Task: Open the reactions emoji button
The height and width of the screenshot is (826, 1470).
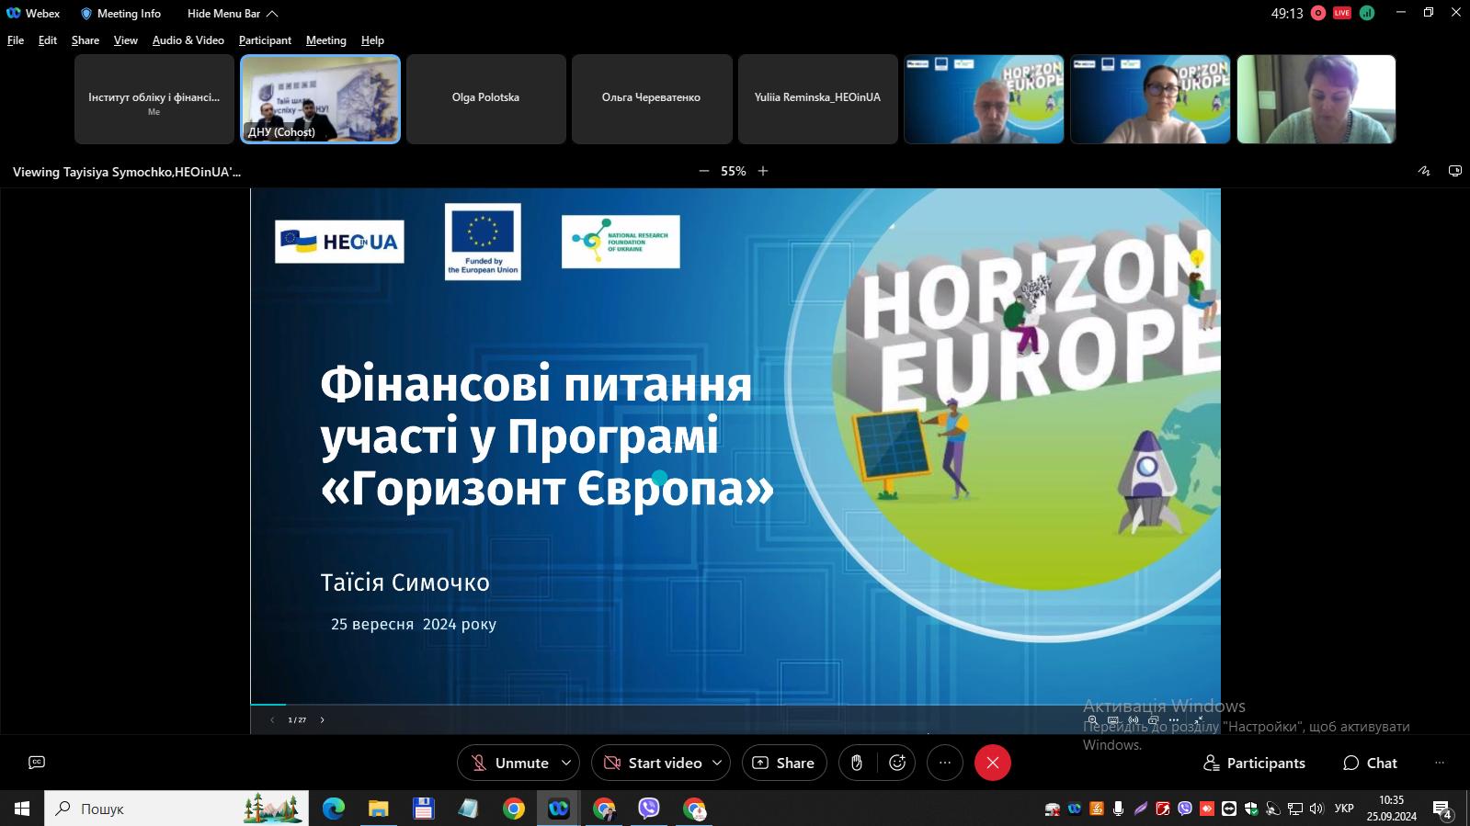Action: click(x=897, y=763)
